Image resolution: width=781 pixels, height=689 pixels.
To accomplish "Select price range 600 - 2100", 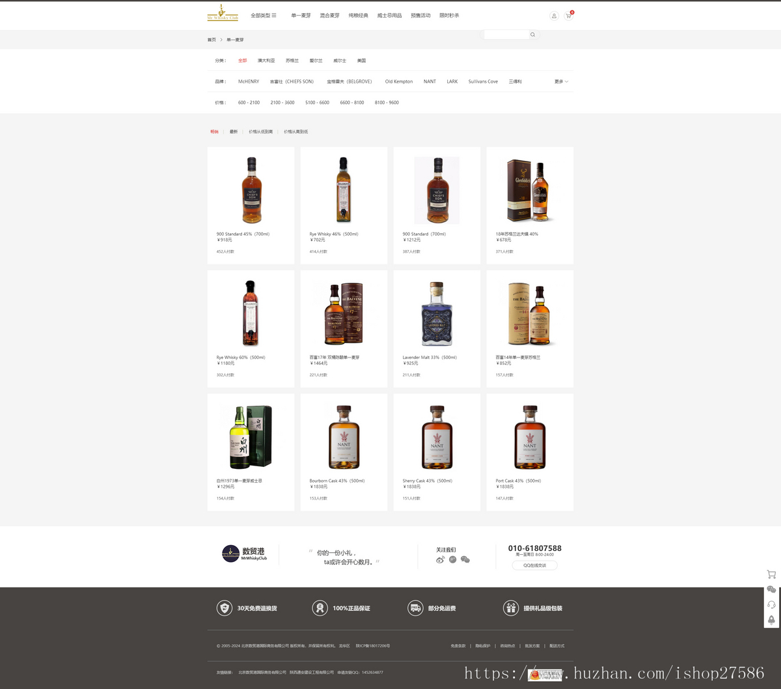I will (249, 103).
